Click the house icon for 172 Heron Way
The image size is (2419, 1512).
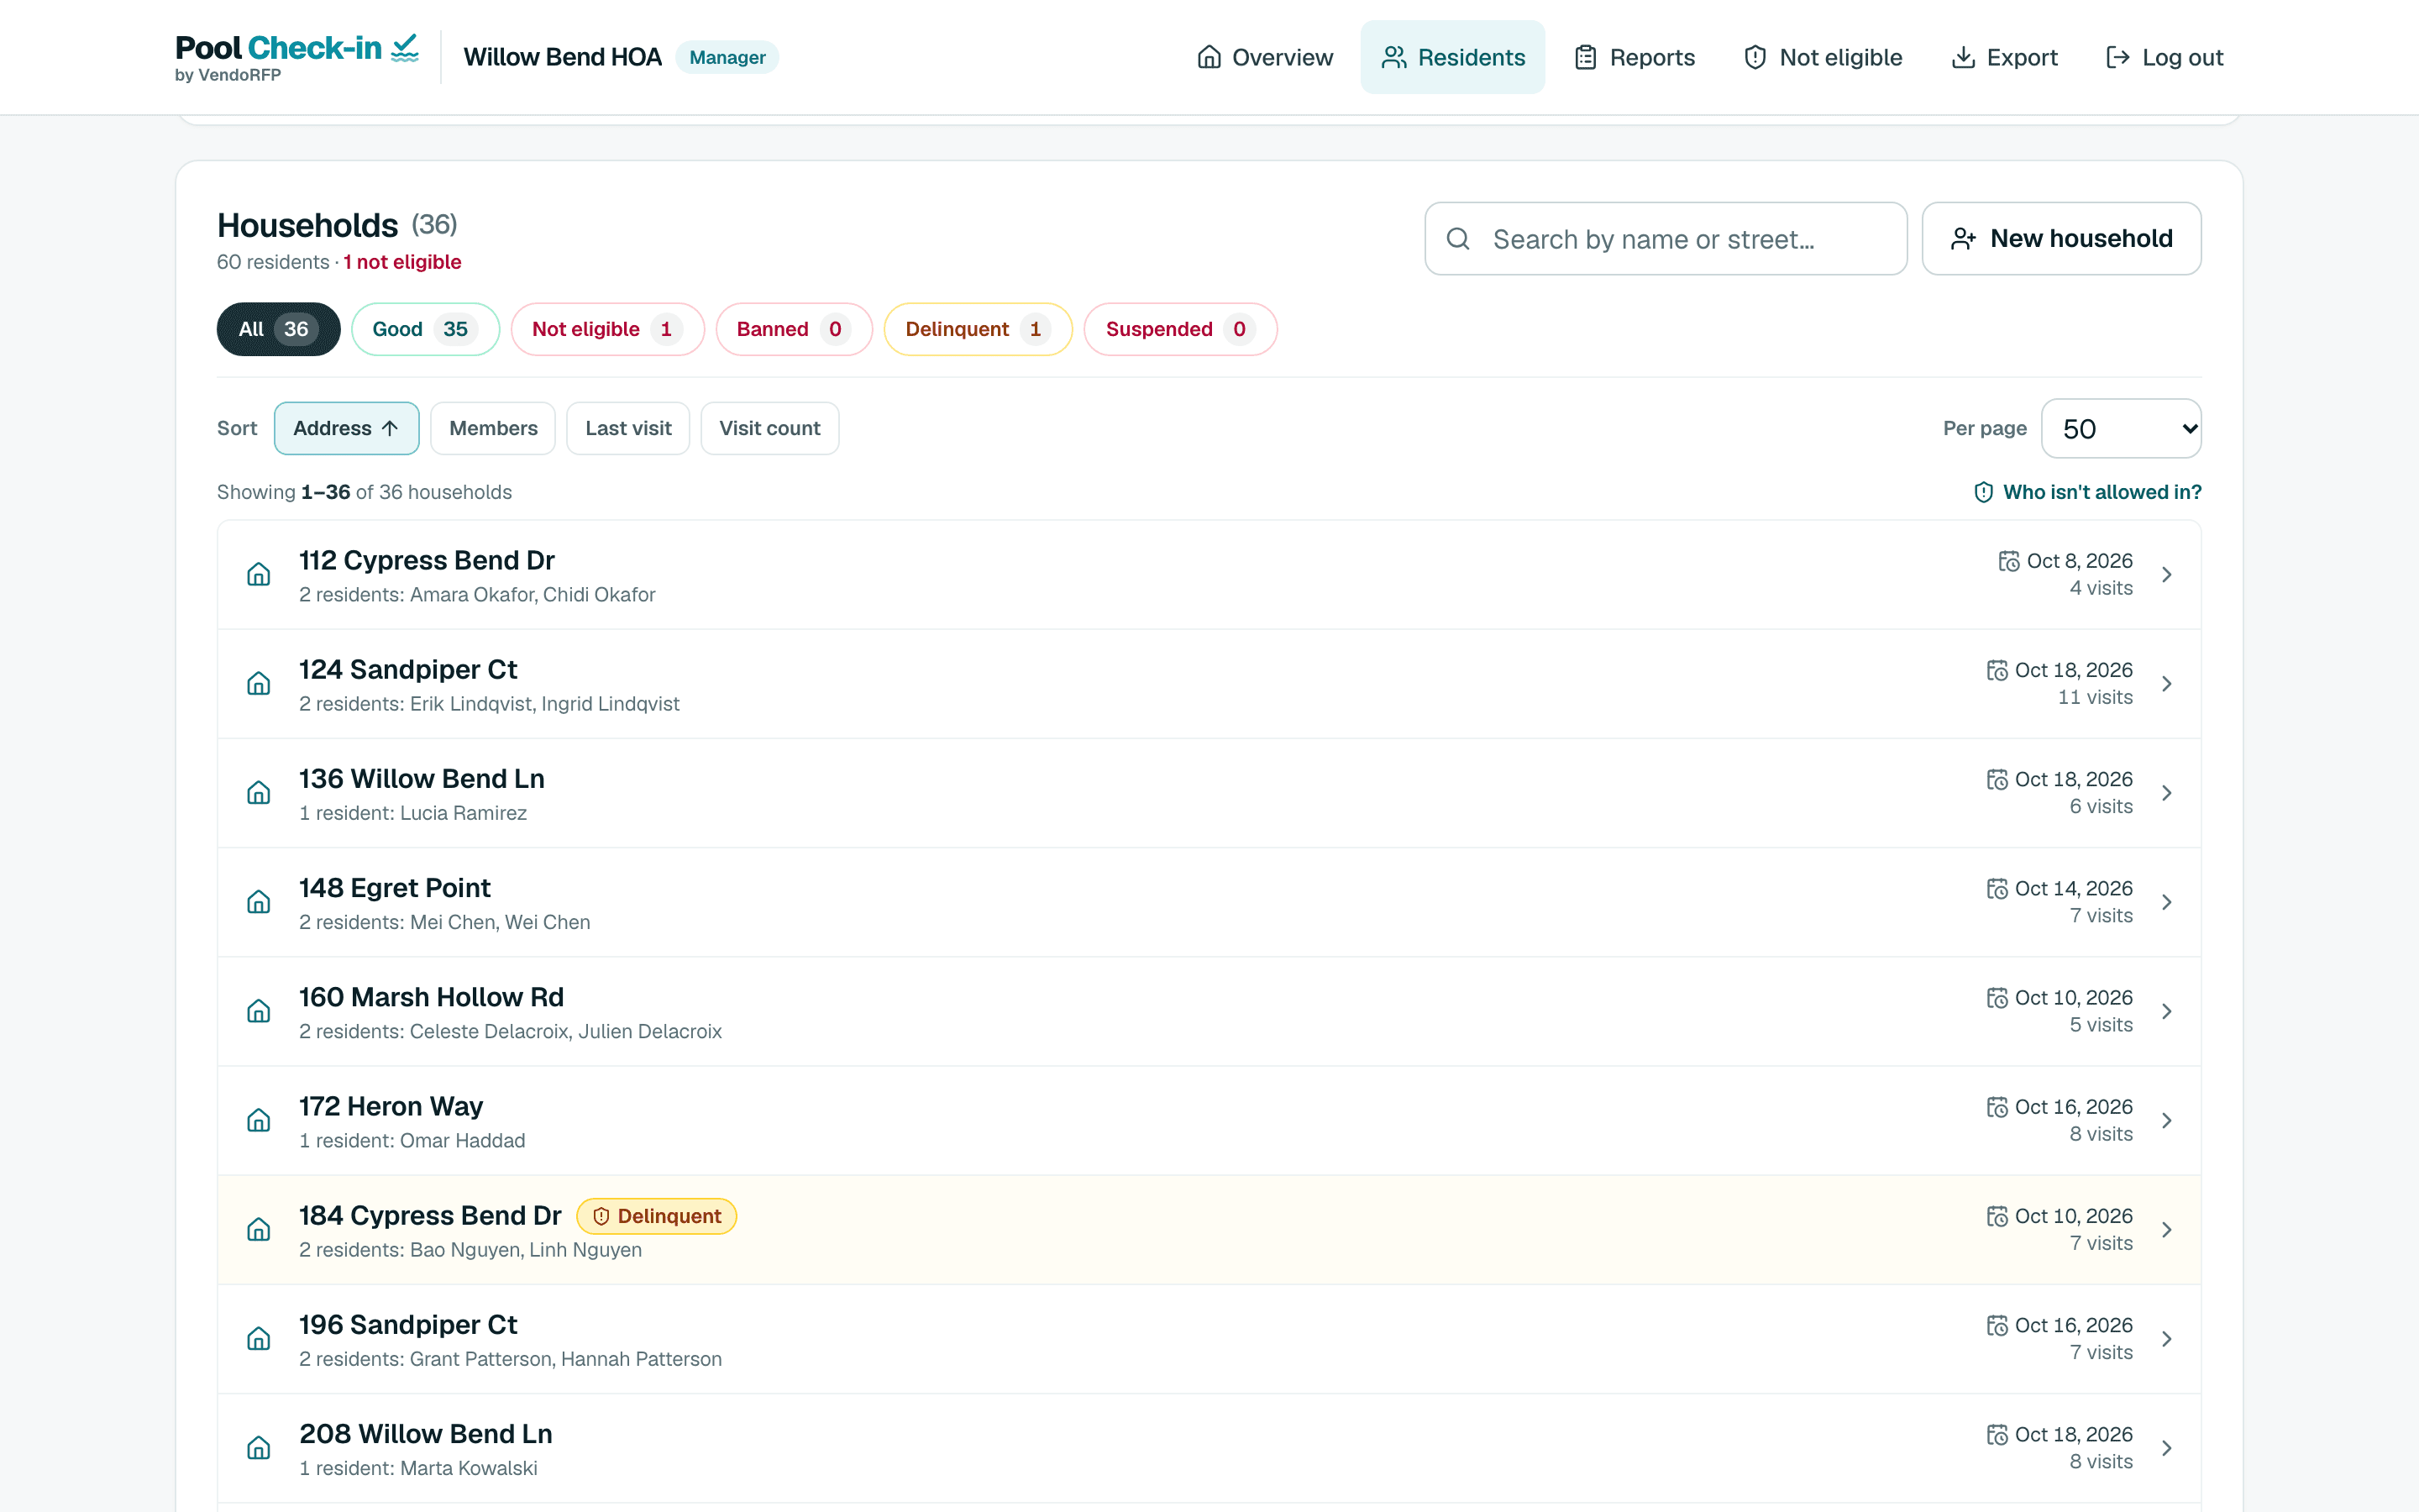(x=259, y=1120)
